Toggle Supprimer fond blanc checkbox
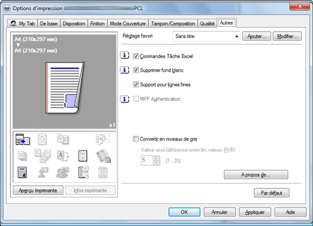Viewport: 313px width, 226px height. pos(136,70)
